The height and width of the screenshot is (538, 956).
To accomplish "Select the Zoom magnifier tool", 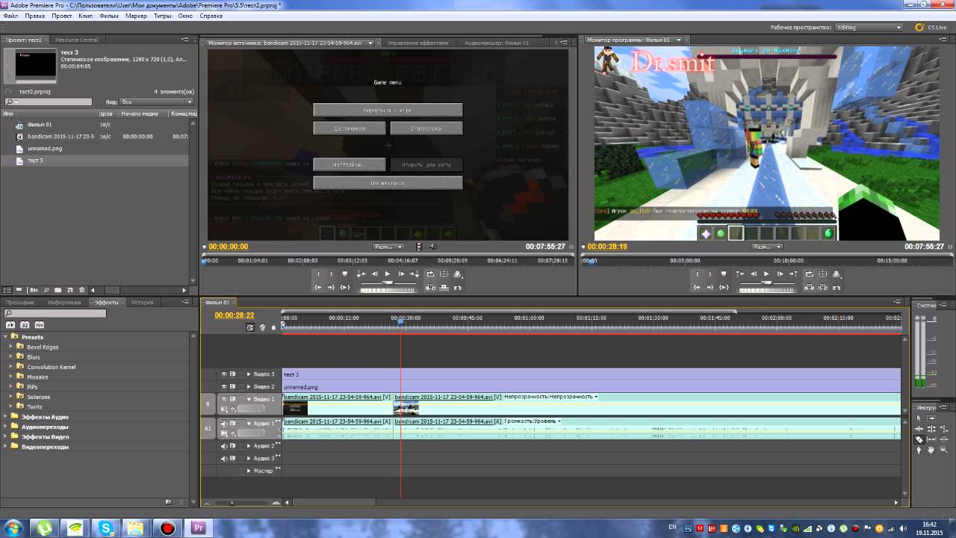I will (x=944, y=449).
